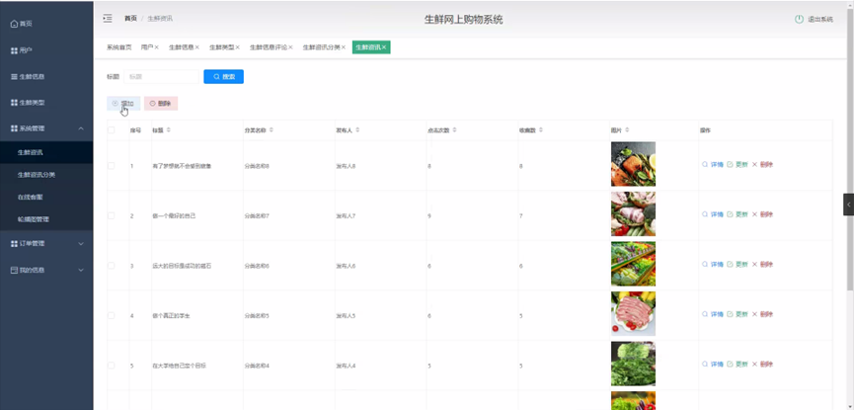This screenshot has width=854, height=410.
Task: Click the grid icon beside 生鲜类型 in sidebar
Action: (x=14, y=103)
